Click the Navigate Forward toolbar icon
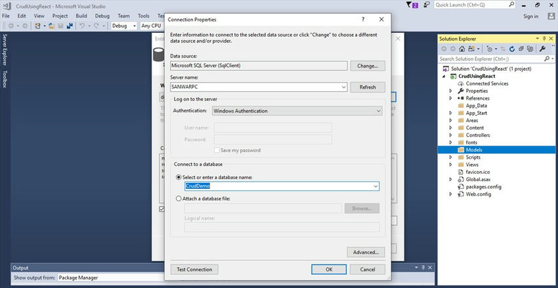 coord(24,26)
